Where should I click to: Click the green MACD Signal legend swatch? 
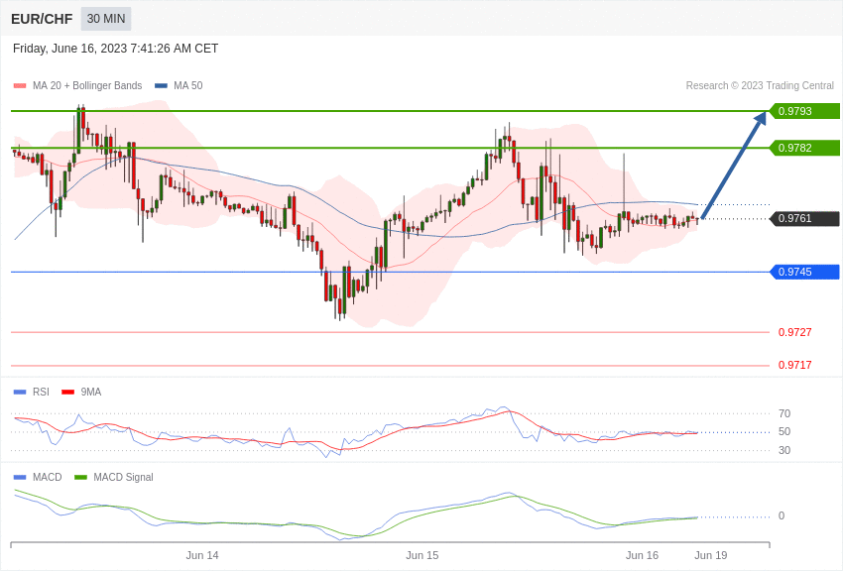click(x=80, y=478)
